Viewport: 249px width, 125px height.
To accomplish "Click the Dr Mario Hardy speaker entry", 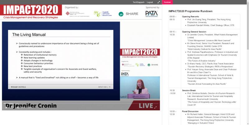I will [x=211, y=64].
